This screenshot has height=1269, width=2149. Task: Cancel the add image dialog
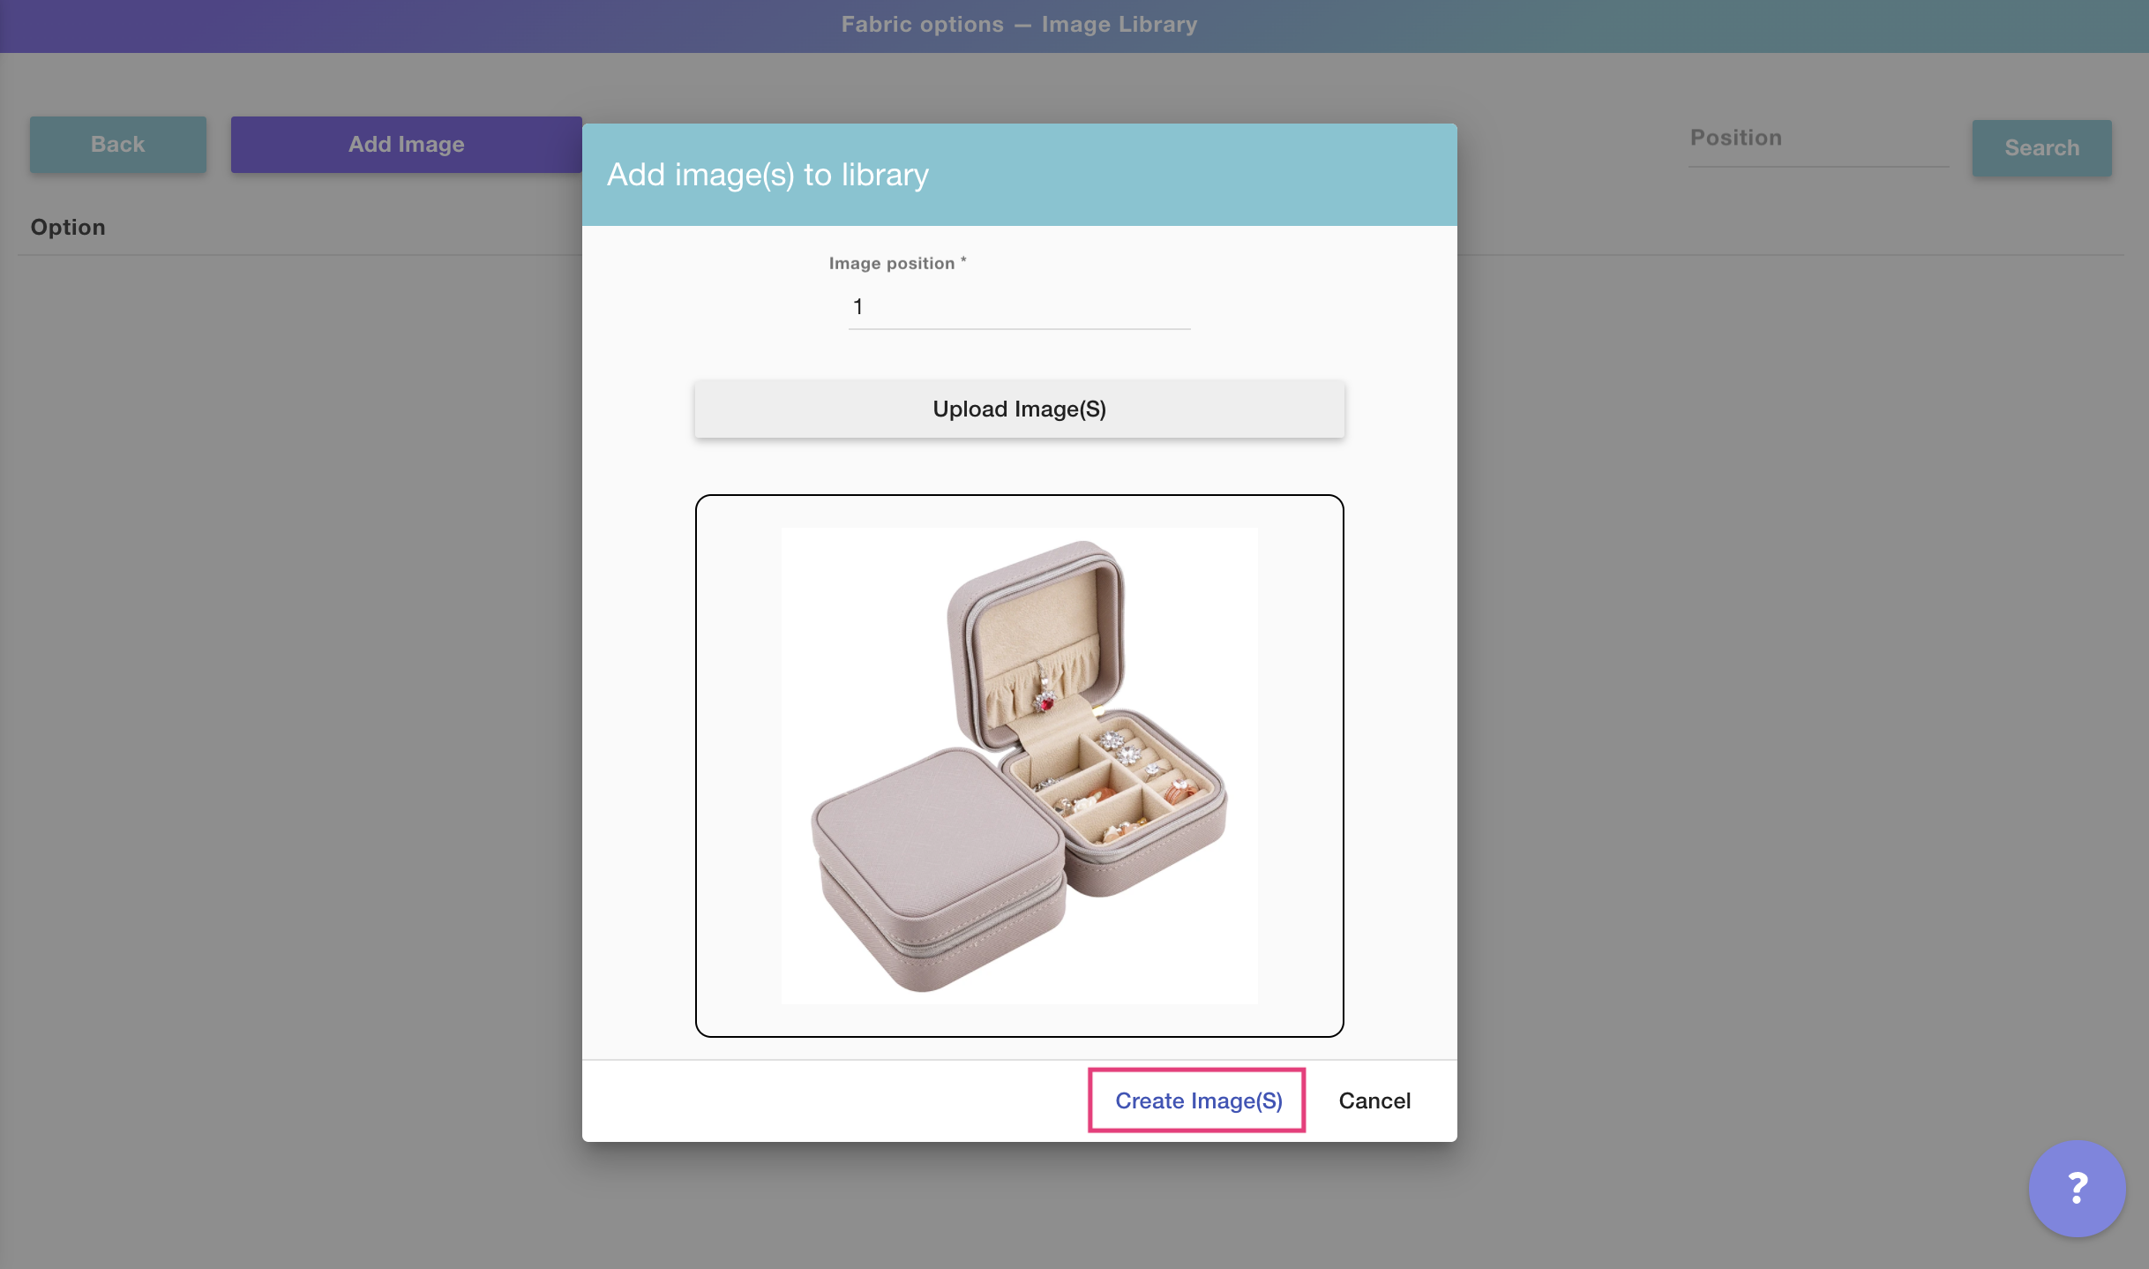click(x=1374, y=1100)
